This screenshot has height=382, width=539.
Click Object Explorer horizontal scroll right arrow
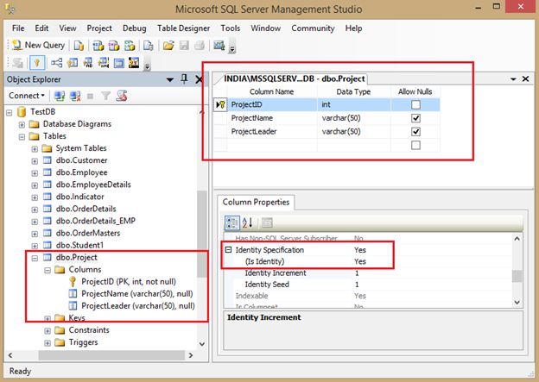(x=191, y=355)
